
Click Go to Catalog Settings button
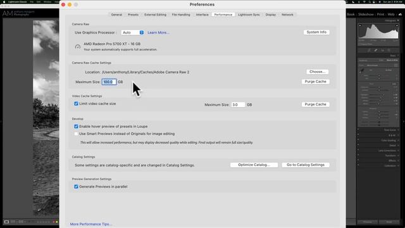[306, 165]
